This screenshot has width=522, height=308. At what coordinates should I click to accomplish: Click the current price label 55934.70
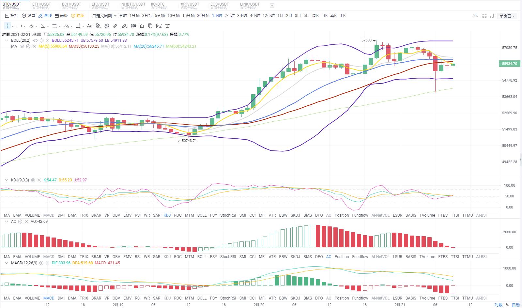pyautogui.click(x=509, y=64)
